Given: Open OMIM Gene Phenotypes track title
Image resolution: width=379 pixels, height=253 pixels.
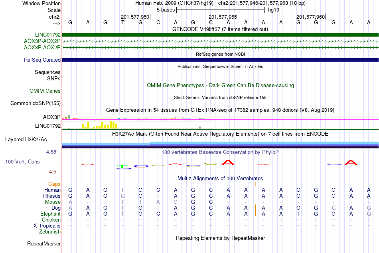Looking at the screenshot, I should (x=220, y=85).
